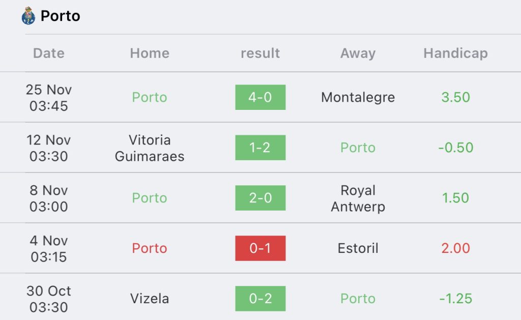Open the 4-0 result badge
Image resolution: width=521 pixels, height=320 pixels.
coord(260,97)
